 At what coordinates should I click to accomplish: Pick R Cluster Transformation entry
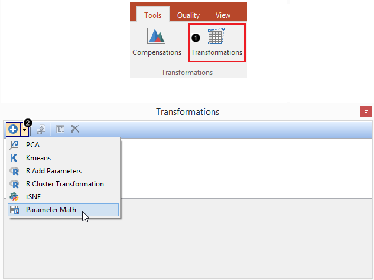click(x=64, y=184)
